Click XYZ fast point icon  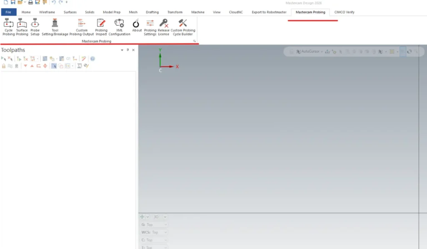[327, 51]
